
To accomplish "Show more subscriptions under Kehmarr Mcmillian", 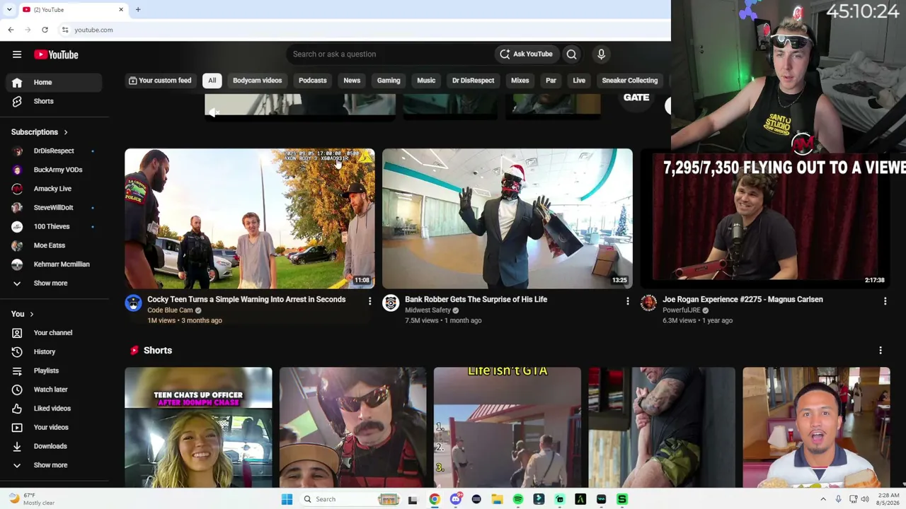I will 55,283.
